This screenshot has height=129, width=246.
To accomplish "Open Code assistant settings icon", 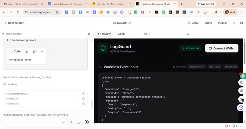I will pyautogui.click(x=89, y=34).
